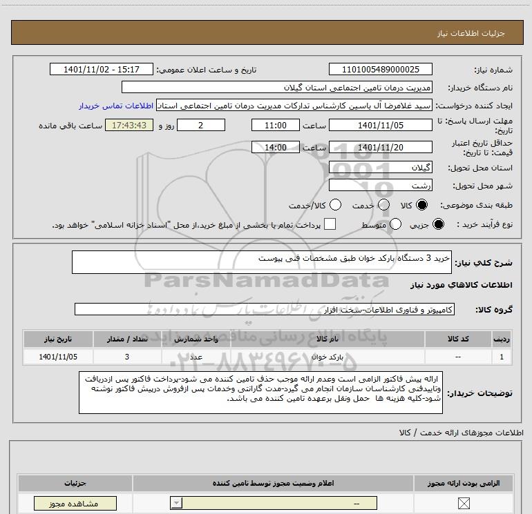This screenshot has height=514, width=532.
Task: Select the متوسط purchase type radio
Action: (x=395, y=224)
